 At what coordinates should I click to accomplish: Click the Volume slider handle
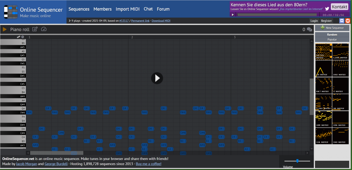[x=297, y=161]
